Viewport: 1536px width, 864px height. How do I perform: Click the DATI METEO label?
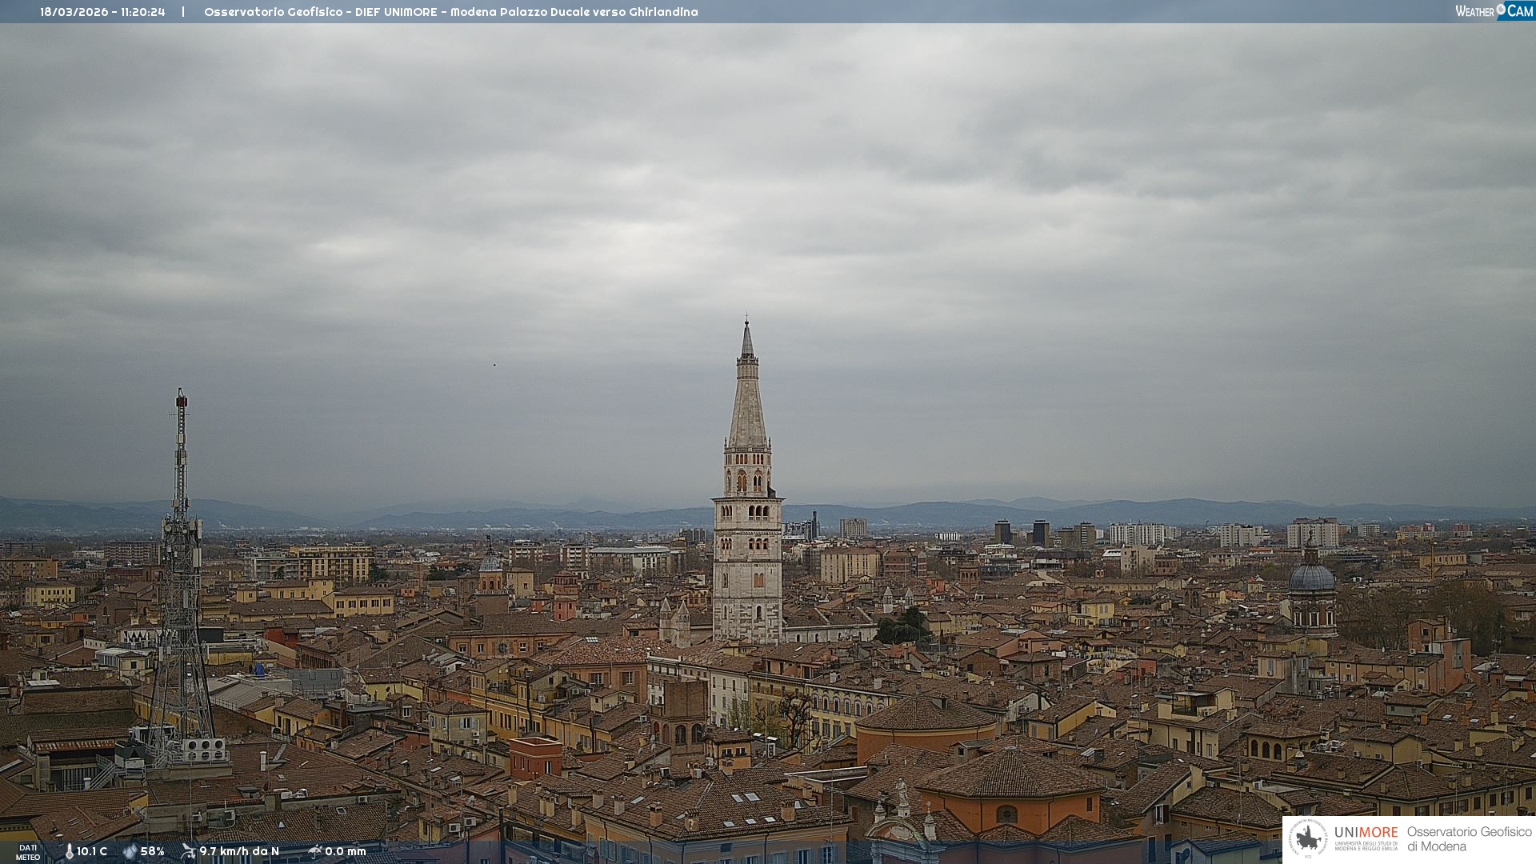[x=28, y=852]
